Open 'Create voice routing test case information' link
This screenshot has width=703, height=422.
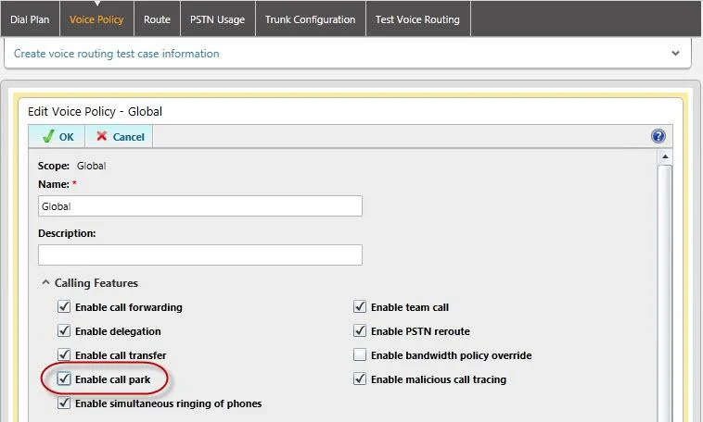117,54
